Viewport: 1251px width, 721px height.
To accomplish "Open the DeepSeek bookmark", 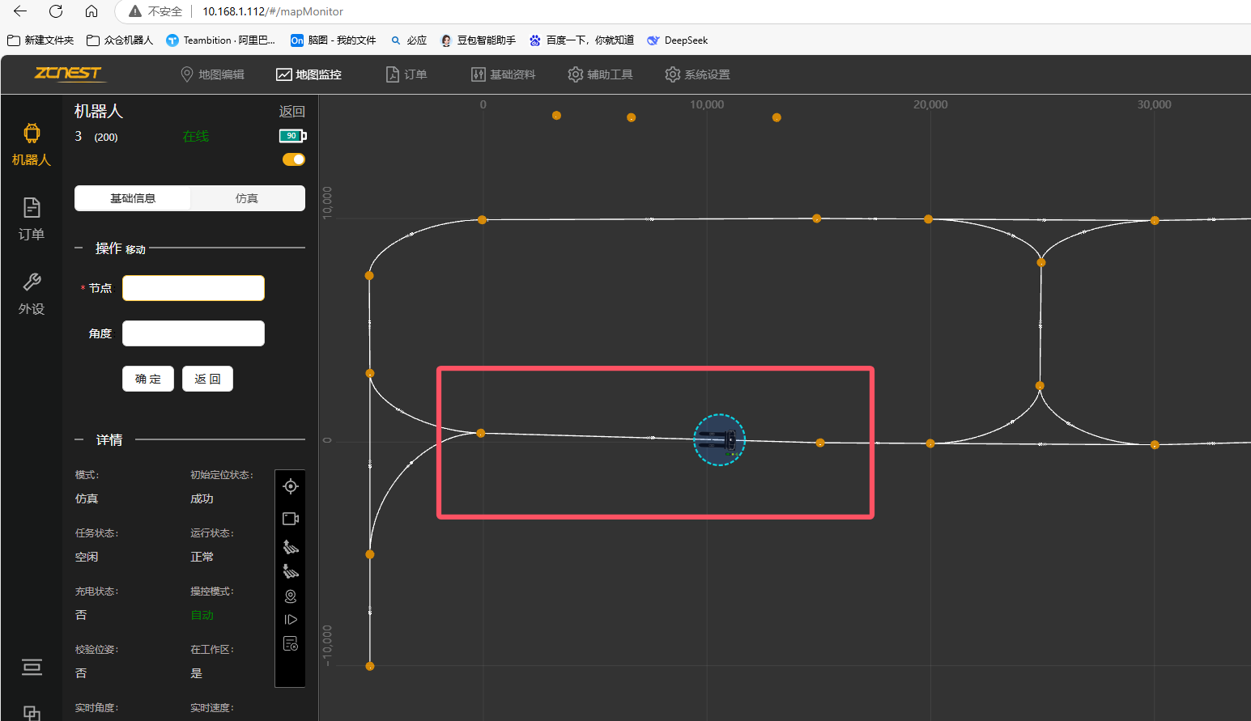I will [677, 40].
